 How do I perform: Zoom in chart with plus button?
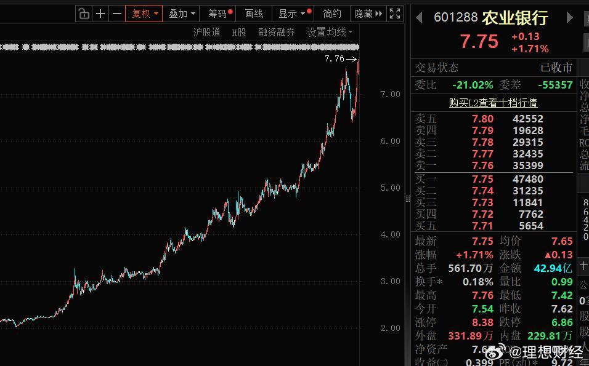[100, 14]
